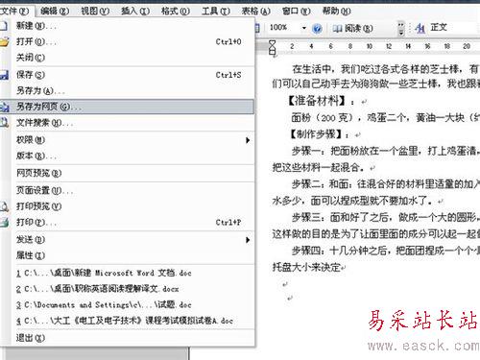Image resolution: width=480 pixels, height=360 pixels.
Task: Click the 【准备材料】 heading in document
Action: pyautogui.click(x=317, y=101)
